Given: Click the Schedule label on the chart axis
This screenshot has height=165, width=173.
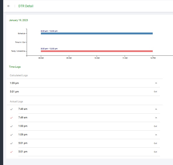Looking at the screenshot, I should coord(22,34).
